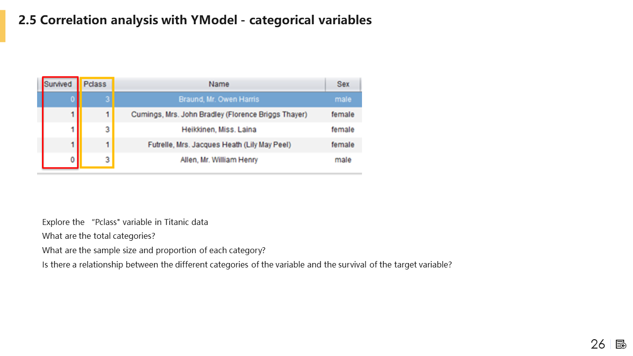Click the 'What are the total categories?' line

coord(99,236)
